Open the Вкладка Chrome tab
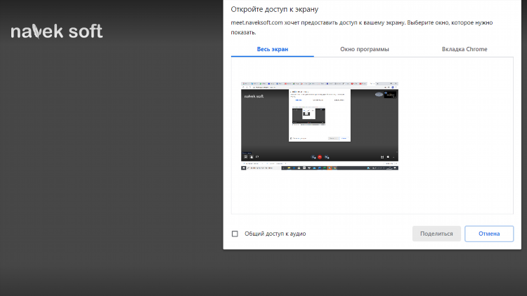 click(x=464, y=49)
